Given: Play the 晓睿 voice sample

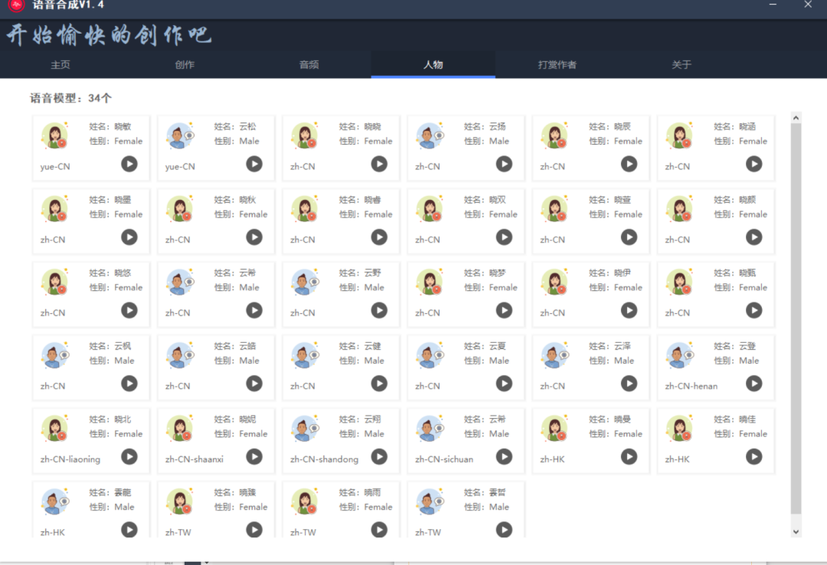Looking at the screenshot, I should pos(379,237).
